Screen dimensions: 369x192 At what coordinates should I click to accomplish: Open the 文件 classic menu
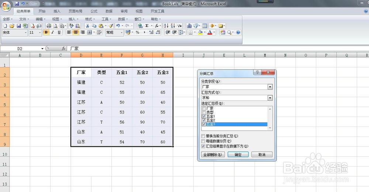tap(24, 19)
